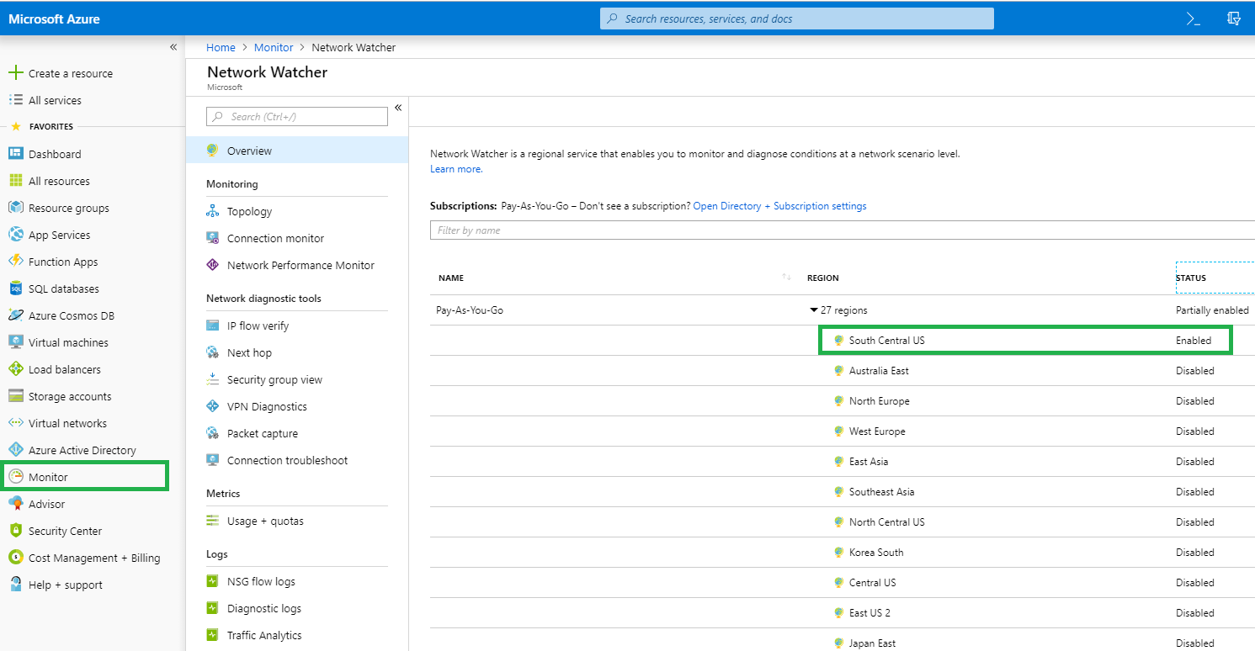Go to Home breadcrumb link
1255x651 pixels.
[221, 47]
